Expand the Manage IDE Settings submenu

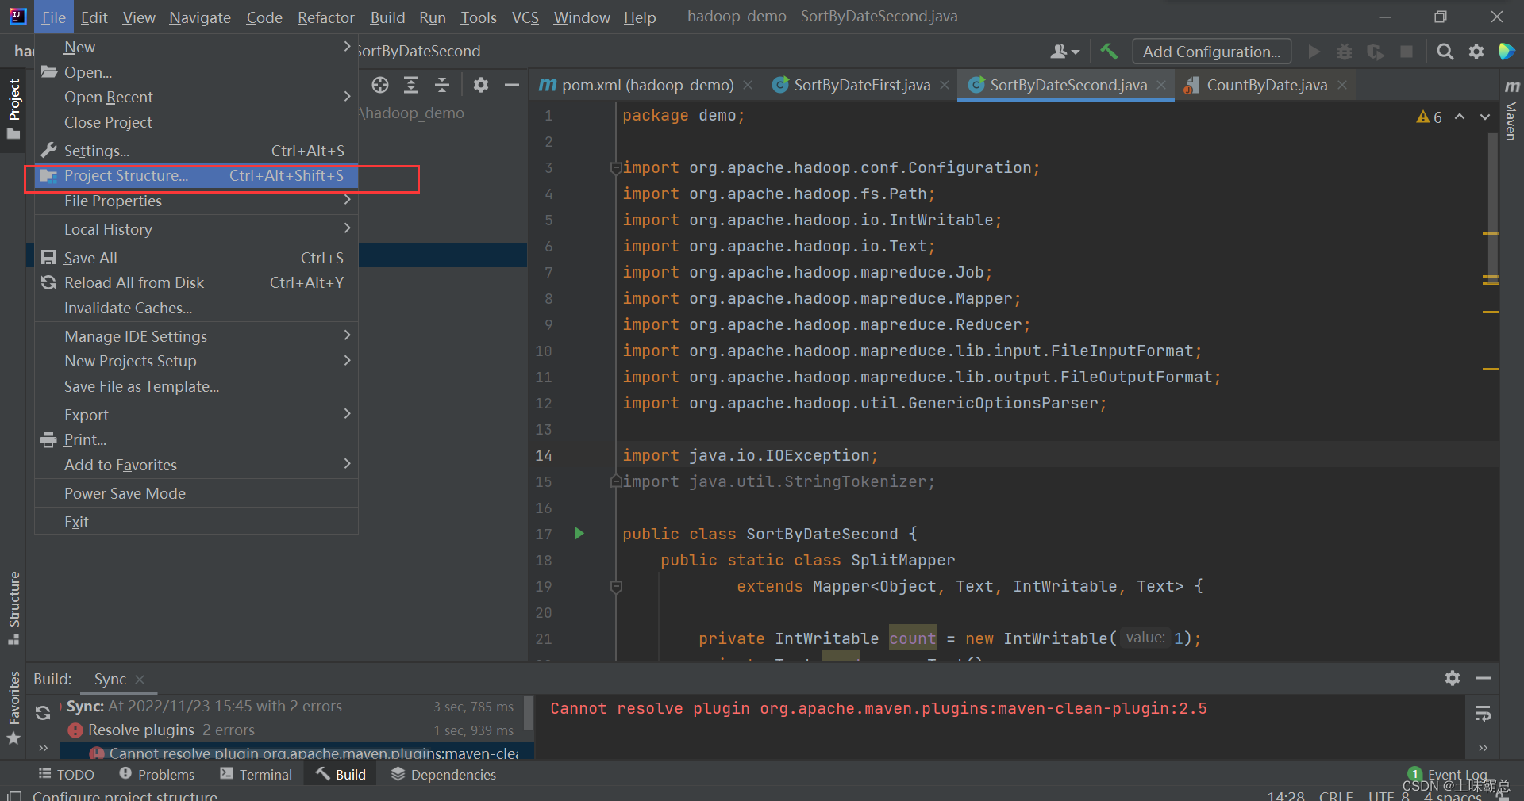[197, 336]
